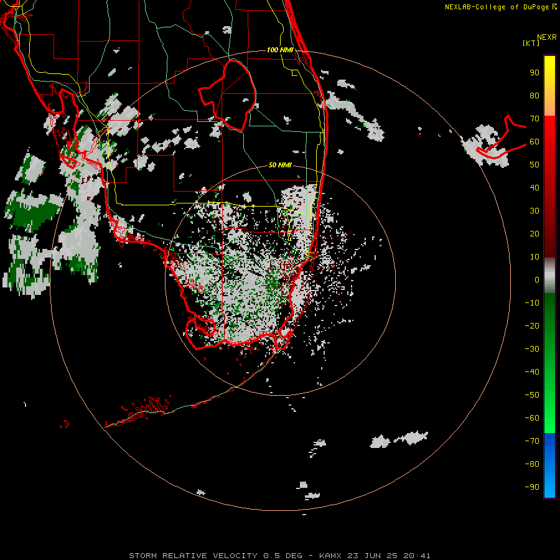Click the -90 value on the scale
Screen dimensions: 560x560
(532, 487)
